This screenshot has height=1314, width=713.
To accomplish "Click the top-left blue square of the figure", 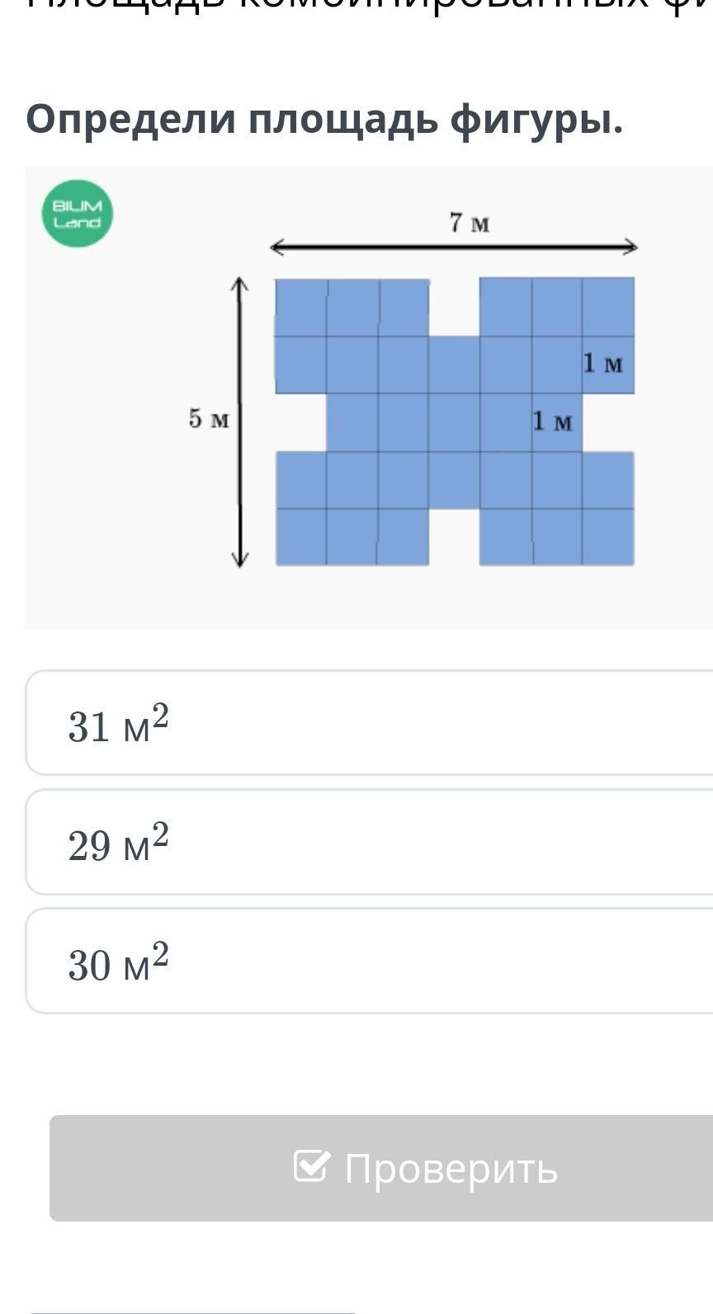I will 300,306.
